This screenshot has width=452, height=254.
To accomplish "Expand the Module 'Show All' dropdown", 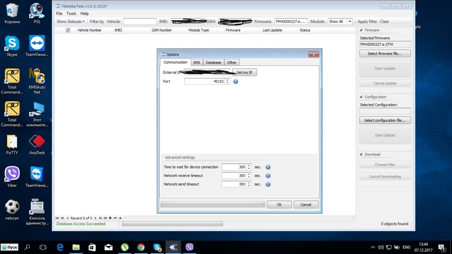I will (x=350, y=22).
